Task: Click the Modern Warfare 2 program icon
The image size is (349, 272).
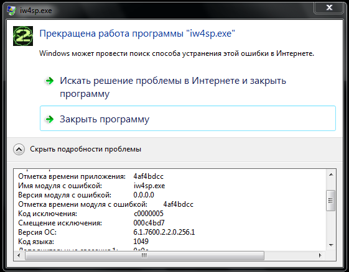Action: [23, 36]
